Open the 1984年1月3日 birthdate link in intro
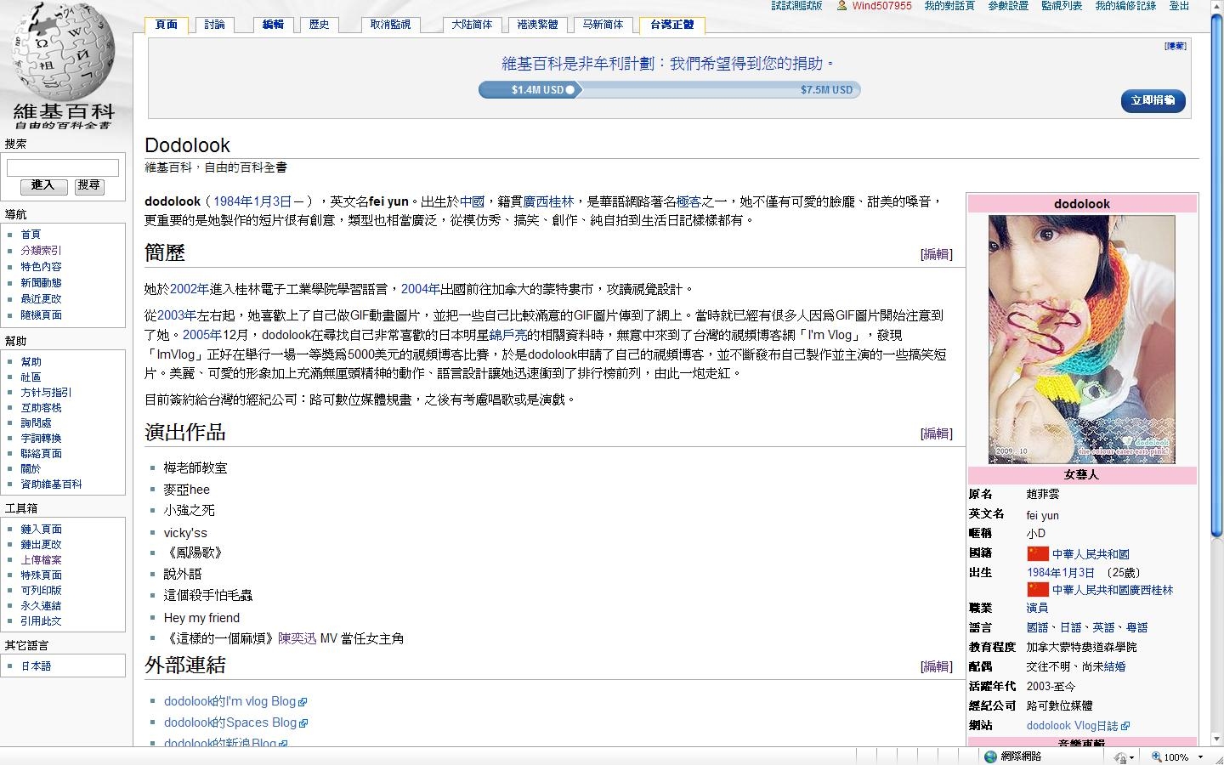 coord(252,201)
